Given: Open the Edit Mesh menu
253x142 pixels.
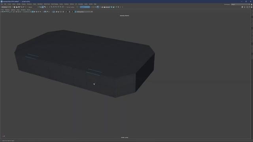Looking at the screenshot, I should pos(40,4).
